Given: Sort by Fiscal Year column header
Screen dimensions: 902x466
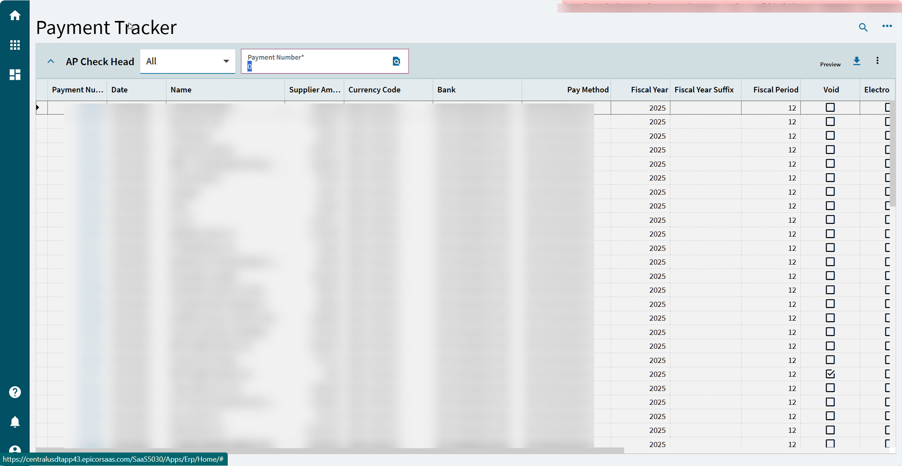Looking at the screenshot, I should click(x=649, y=90).
